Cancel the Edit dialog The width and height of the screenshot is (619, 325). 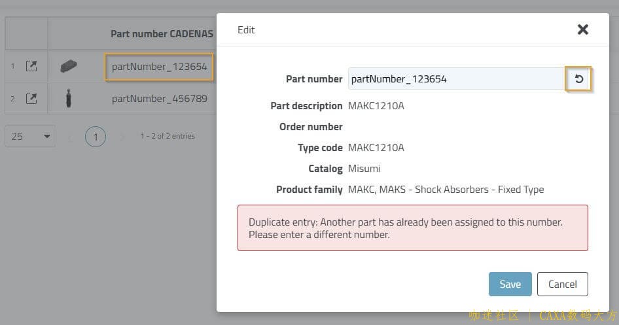(562, 284)
